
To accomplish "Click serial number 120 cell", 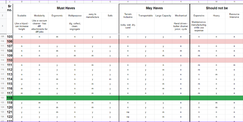I will coord(10,107).
